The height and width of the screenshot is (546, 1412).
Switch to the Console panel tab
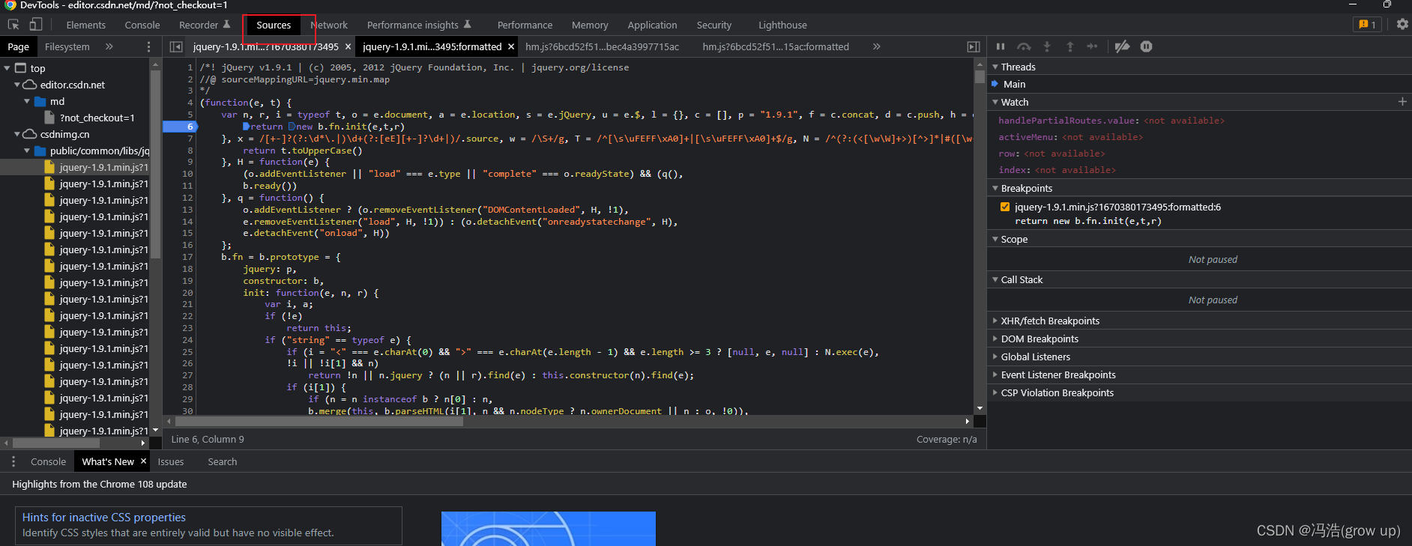tap(142, 25)
